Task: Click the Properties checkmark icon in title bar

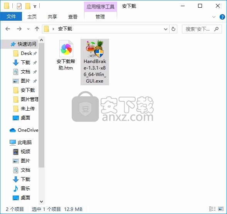Action: click(x=19, y=6)
